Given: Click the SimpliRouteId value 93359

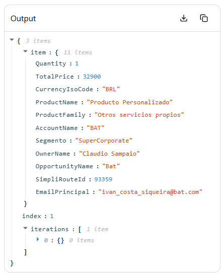Looking at the screenshot, I should [x=103, y=179].
